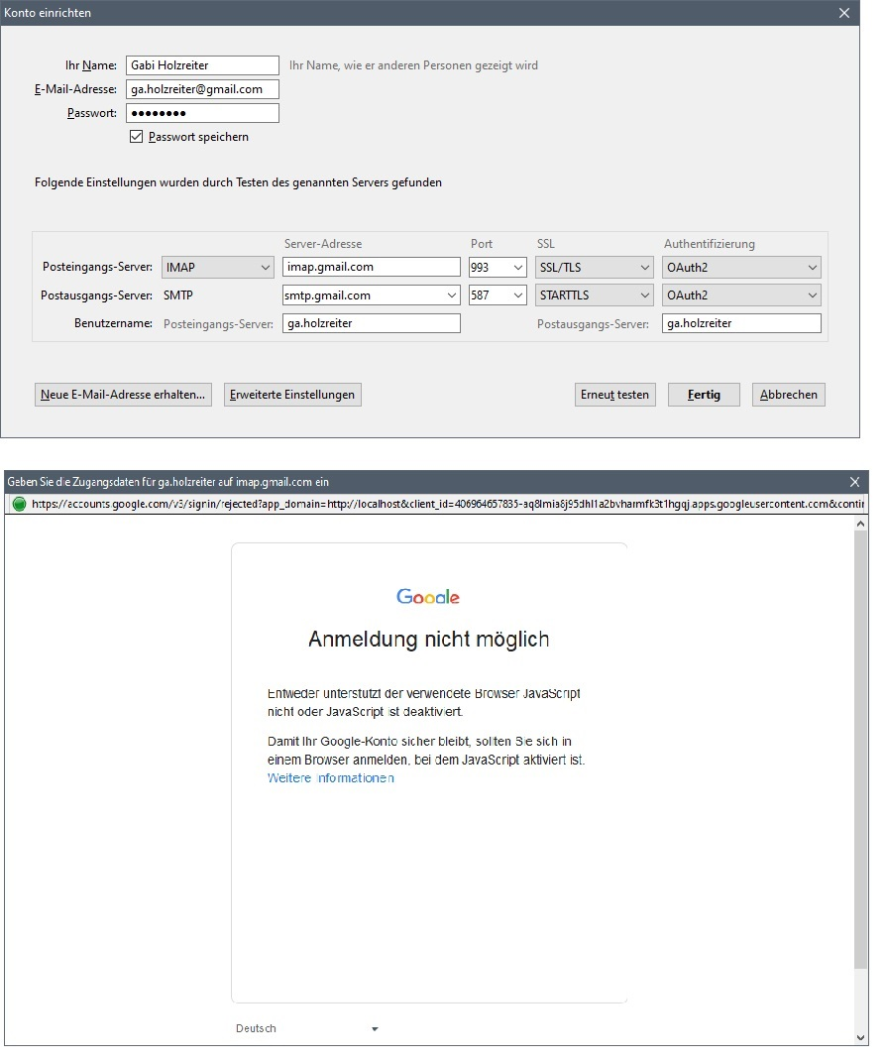Open Erweiterte Einstellungen

click(292, 395)
